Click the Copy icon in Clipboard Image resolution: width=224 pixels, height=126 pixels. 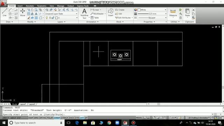click(x=194, y=14)
